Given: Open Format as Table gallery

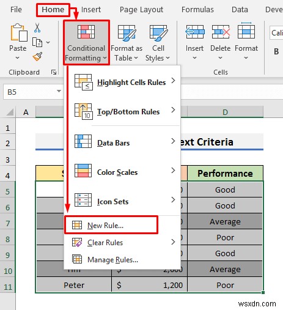Looking at the screenshot, I should click(127, 43).
